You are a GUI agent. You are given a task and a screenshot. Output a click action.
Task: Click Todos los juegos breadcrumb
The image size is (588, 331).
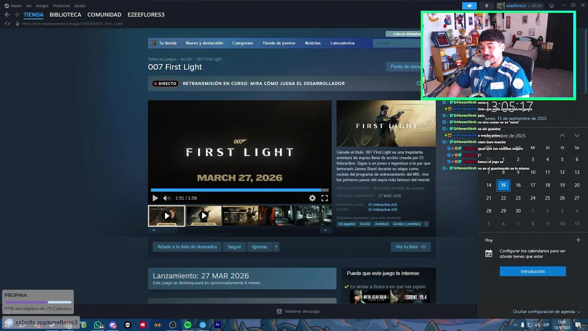162,59
